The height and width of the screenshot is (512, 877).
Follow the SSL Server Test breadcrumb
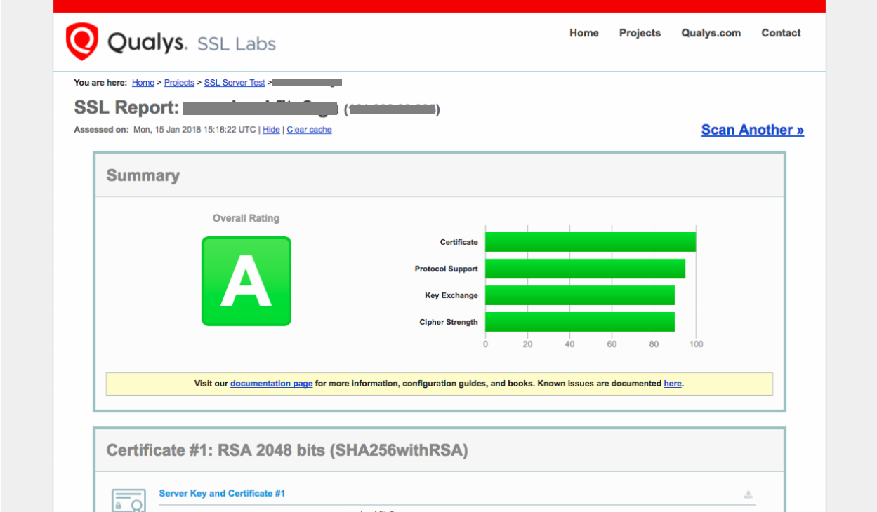234,83
